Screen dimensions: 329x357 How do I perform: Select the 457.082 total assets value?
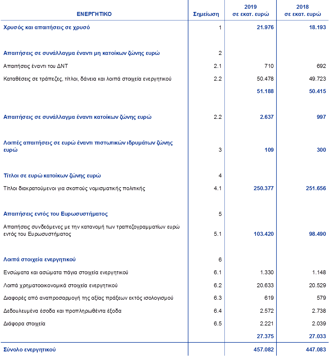click(x=263, y=350)
